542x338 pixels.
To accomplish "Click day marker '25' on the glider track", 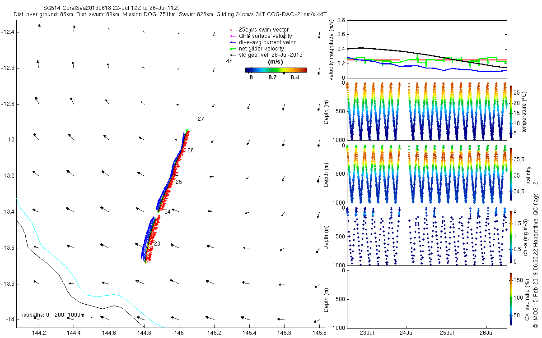I will click(x=179, y=182).
